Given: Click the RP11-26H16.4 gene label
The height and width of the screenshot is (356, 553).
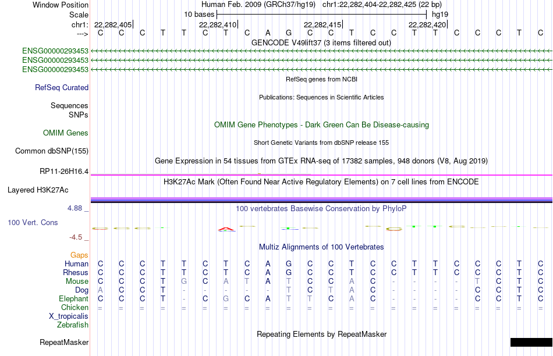Looking at the screenshot, I should click(64, 171).
